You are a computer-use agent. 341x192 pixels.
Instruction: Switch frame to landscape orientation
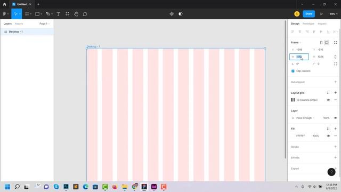[x=327, y=43]
